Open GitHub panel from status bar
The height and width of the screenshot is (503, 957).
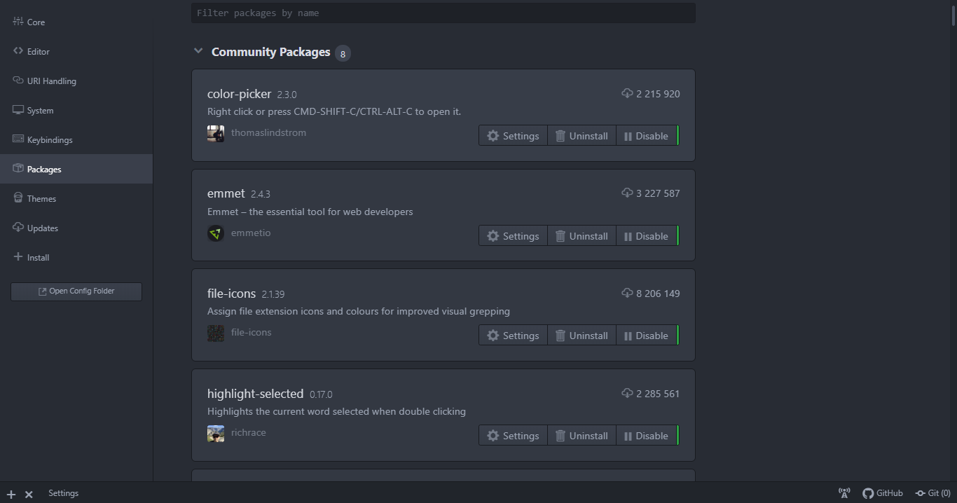[x=883, y=493]
